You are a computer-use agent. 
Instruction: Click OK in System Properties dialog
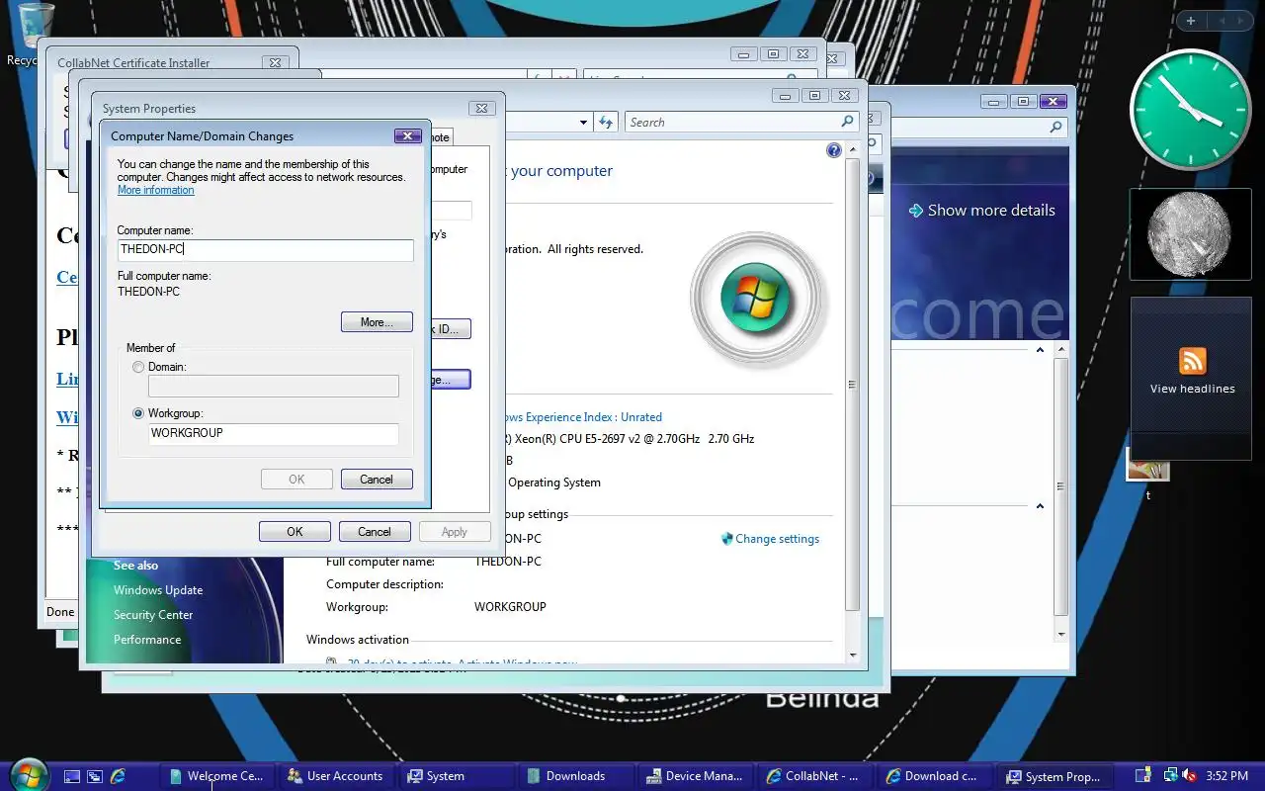point(295,532)
